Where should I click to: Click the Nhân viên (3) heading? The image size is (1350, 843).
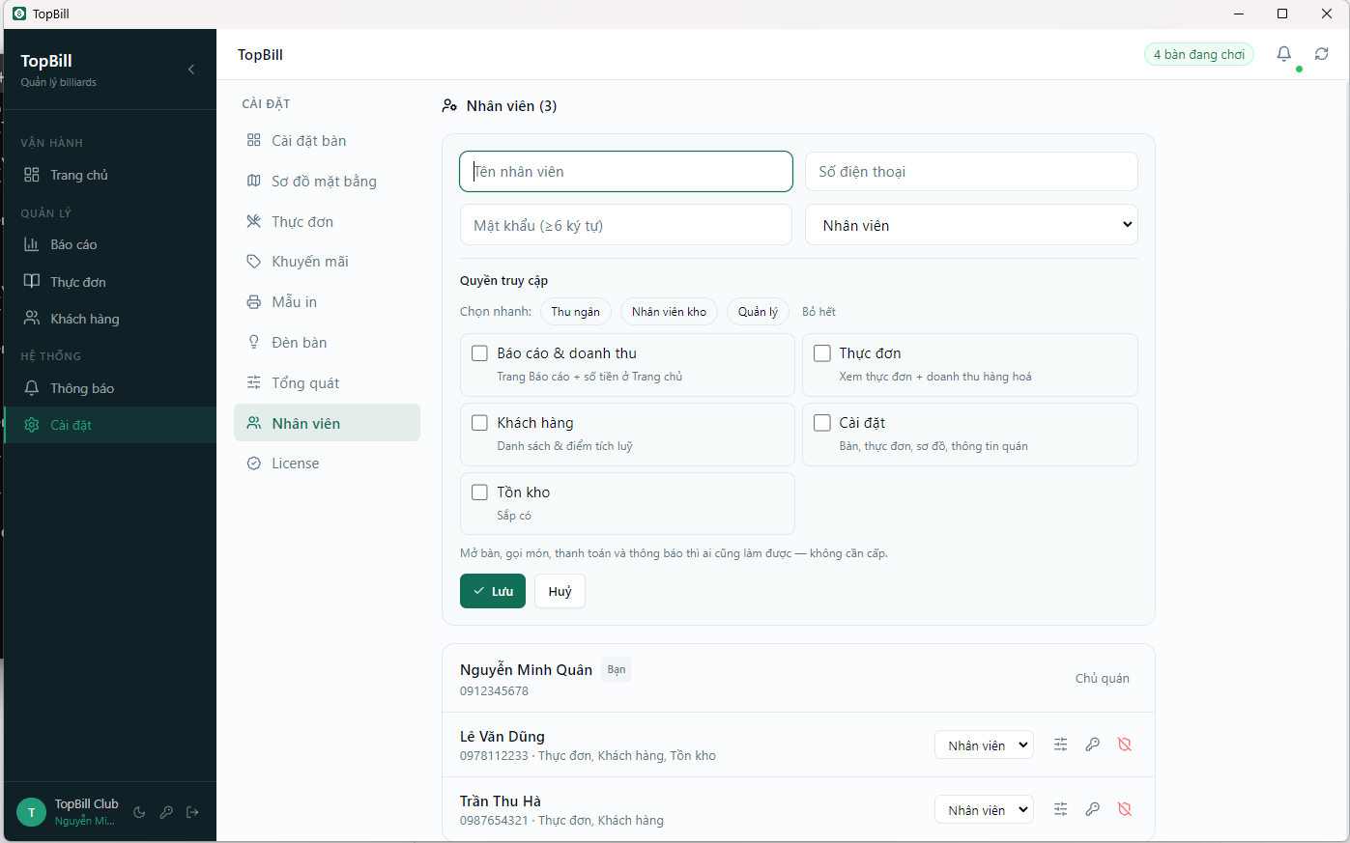point(511,106)
